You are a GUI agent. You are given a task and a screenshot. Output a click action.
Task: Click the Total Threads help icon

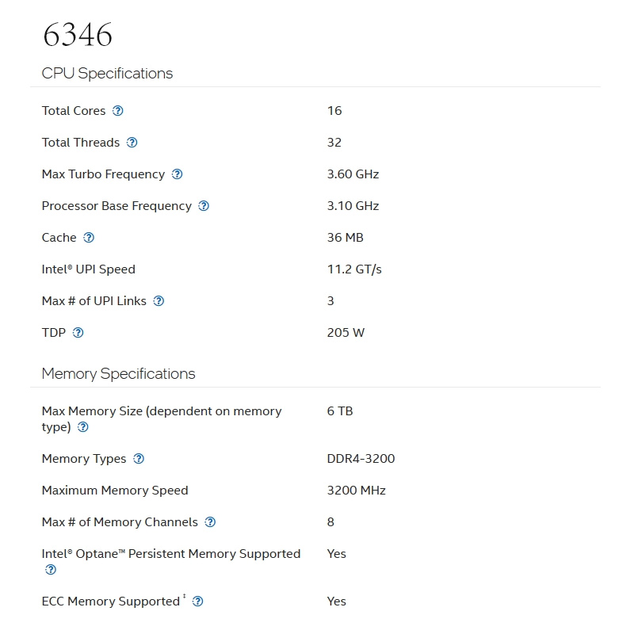pos(132,143)
